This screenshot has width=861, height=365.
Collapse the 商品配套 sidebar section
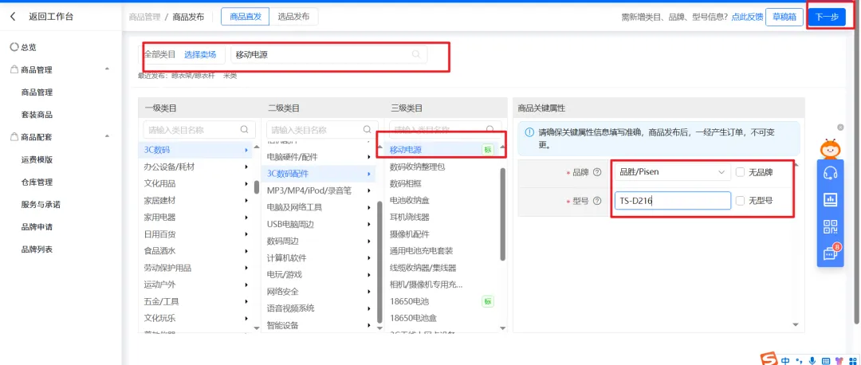click(x=108, y=137)
